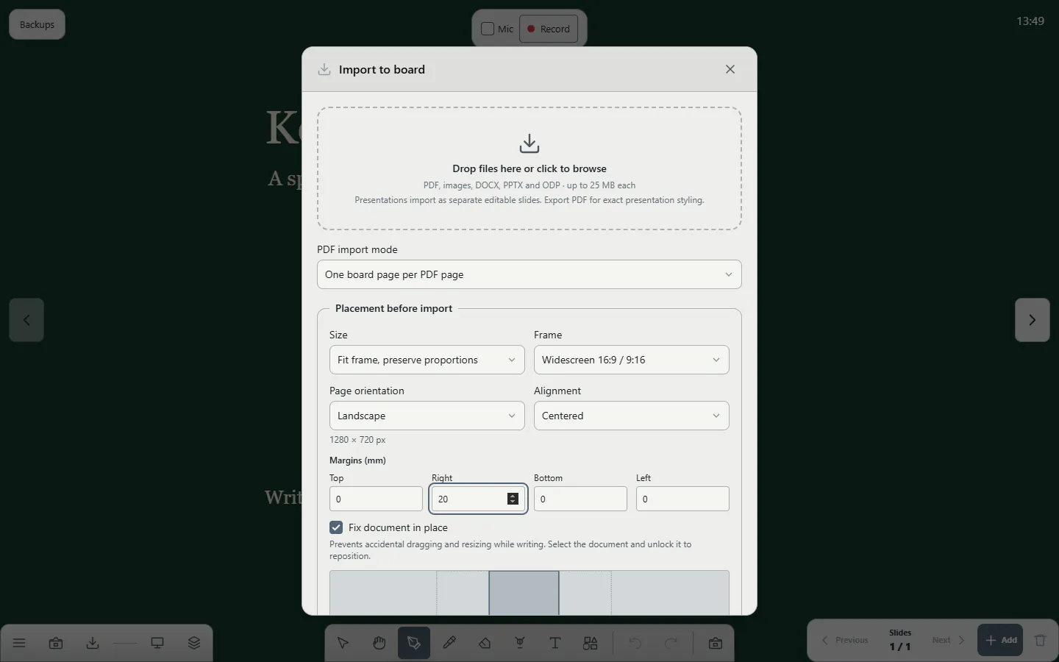Click the Import to board title text
This screenshot has height=662, width=1059.
382,70
